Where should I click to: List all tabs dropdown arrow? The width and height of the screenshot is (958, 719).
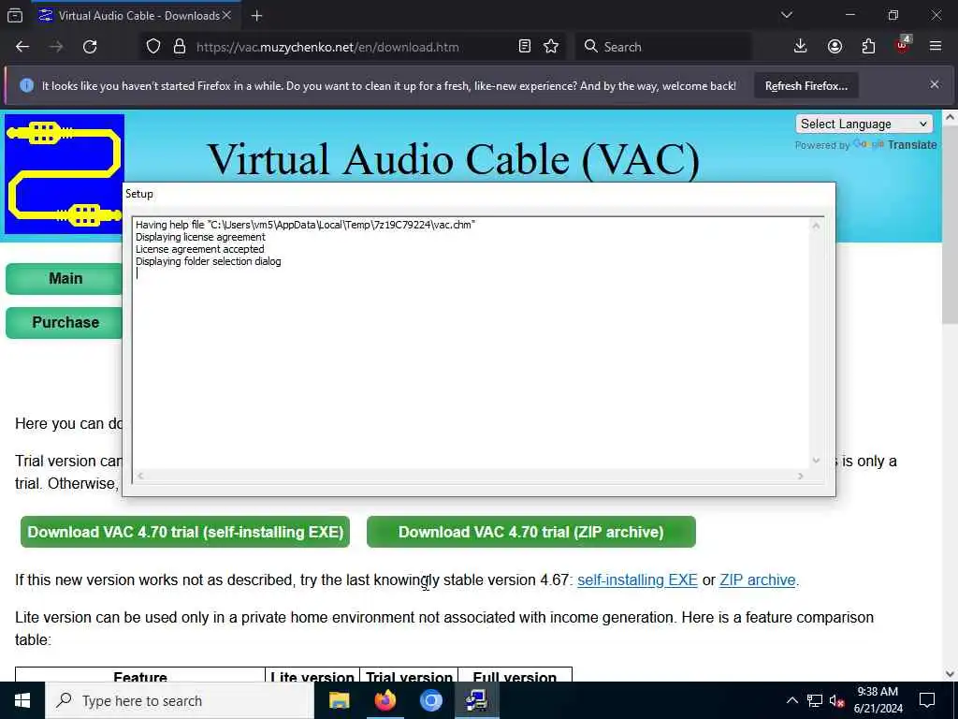(x=786, y=15)
